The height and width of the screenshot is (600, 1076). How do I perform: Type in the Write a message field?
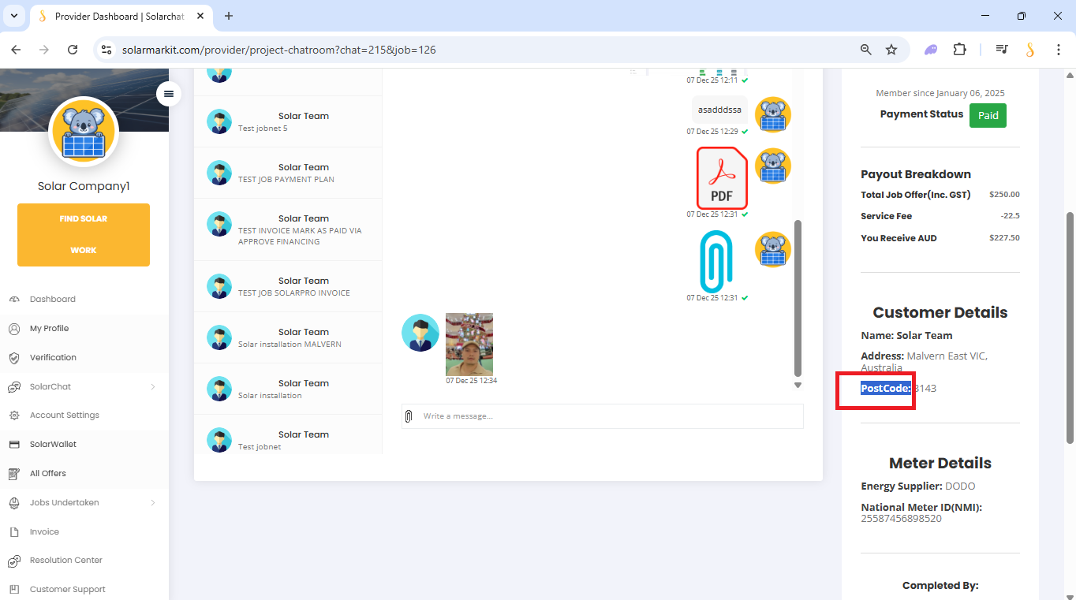click(607, 416)
